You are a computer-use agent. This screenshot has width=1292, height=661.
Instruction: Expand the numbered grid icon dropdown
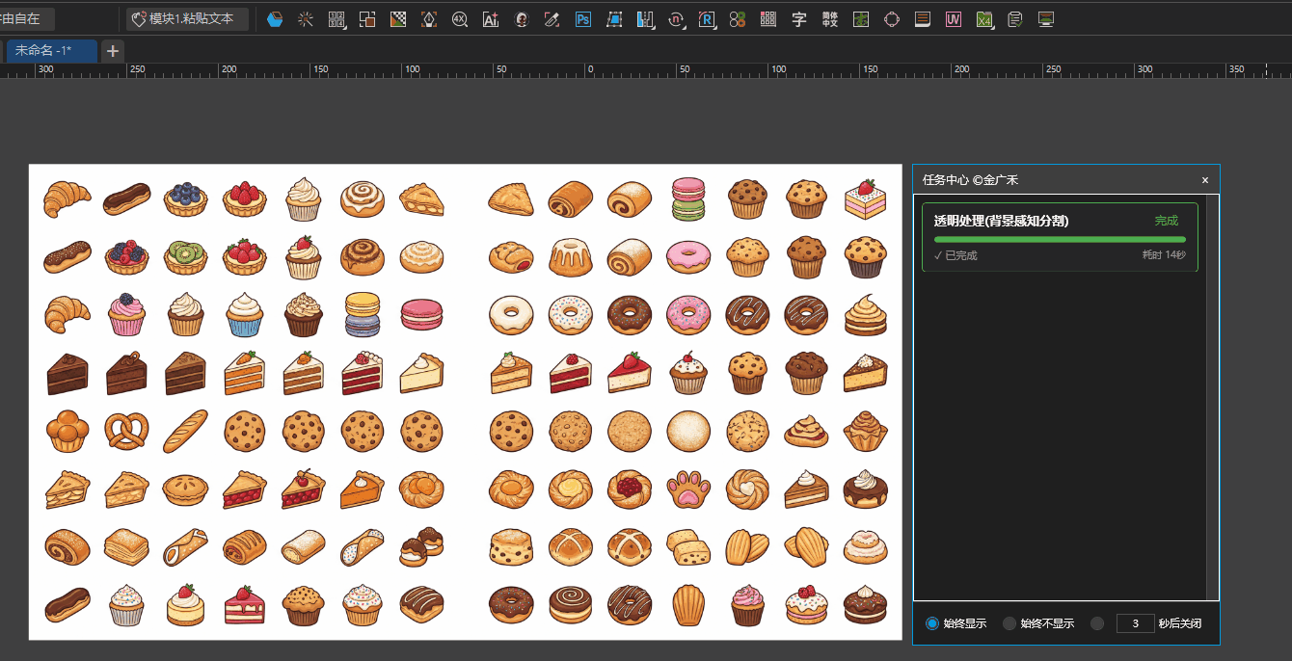click(337, 19)
